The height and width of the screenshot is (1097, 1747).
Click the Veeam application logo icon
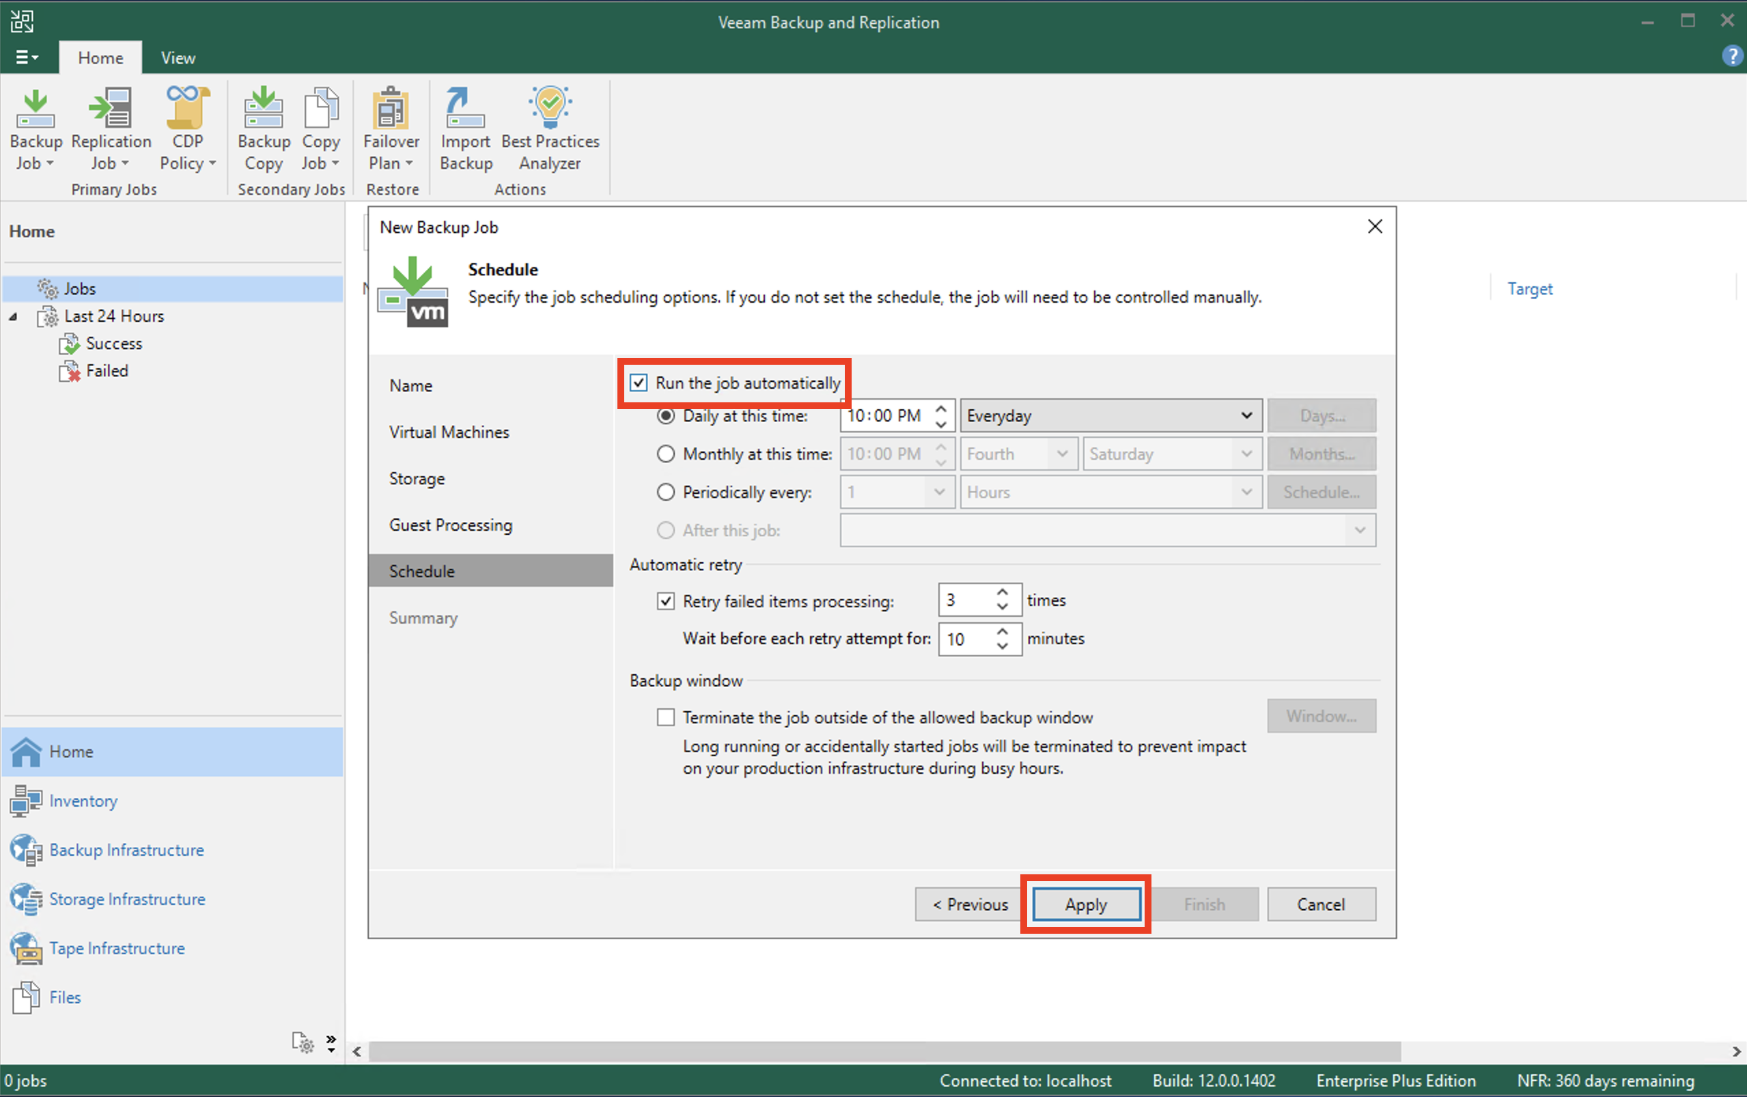click(22, 21)
